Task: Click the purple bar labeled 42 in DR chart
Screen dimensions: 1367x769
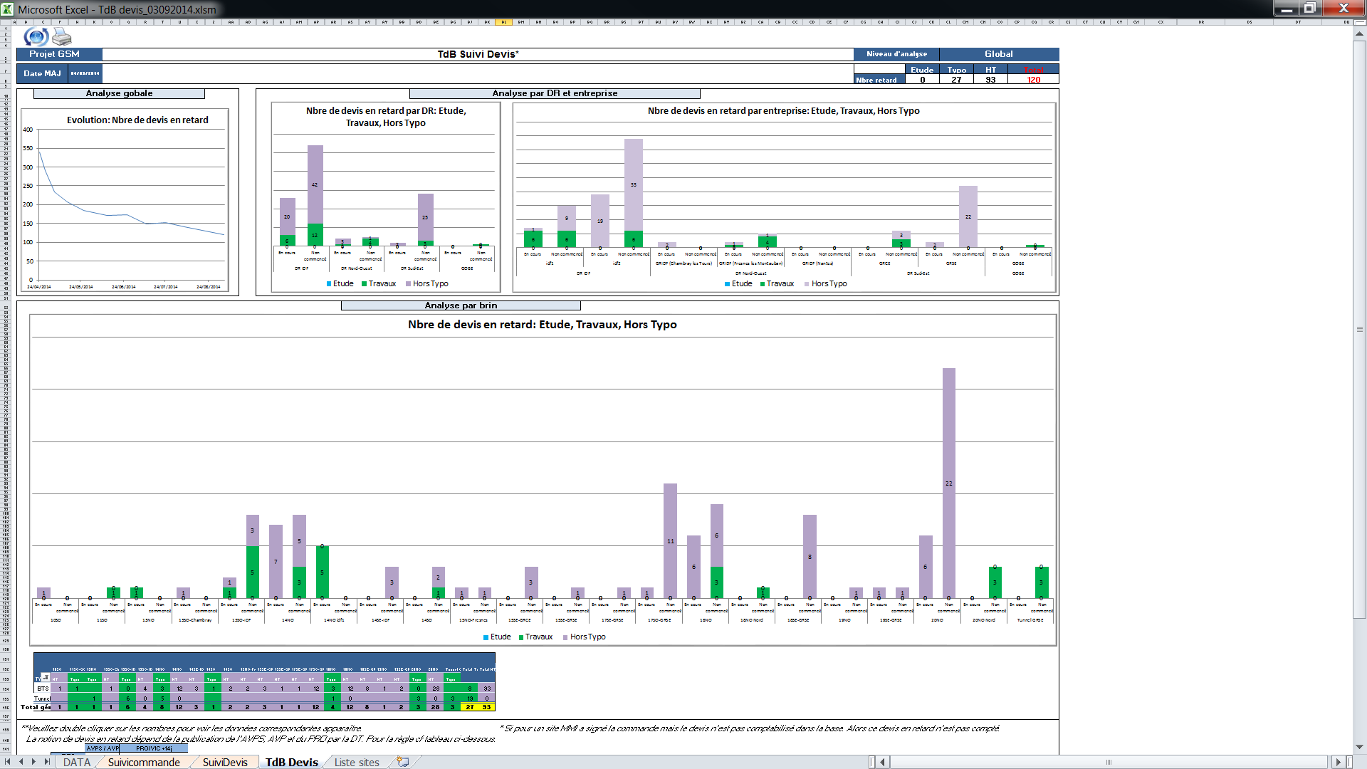Action: (315, 184)
